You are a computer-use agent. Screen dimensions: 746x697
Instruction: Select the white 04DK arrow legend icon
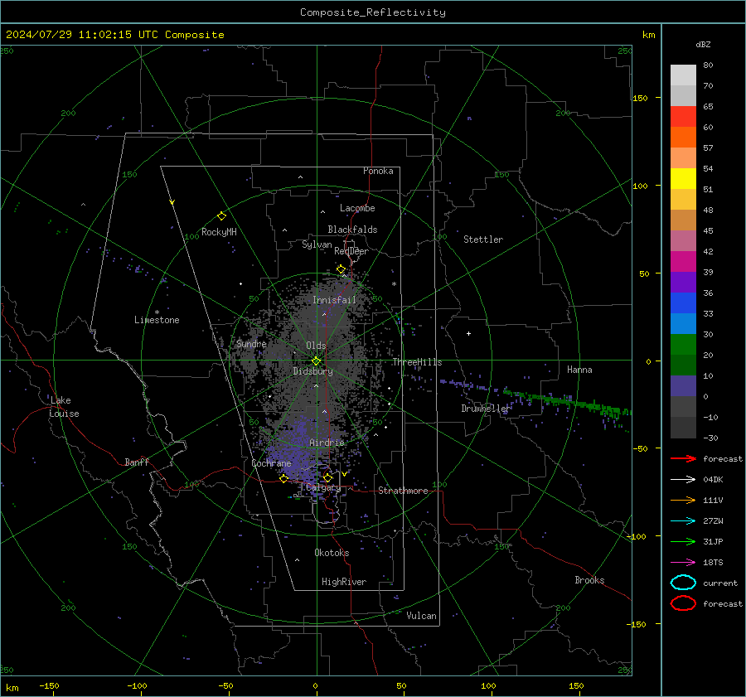click(683, 480)
